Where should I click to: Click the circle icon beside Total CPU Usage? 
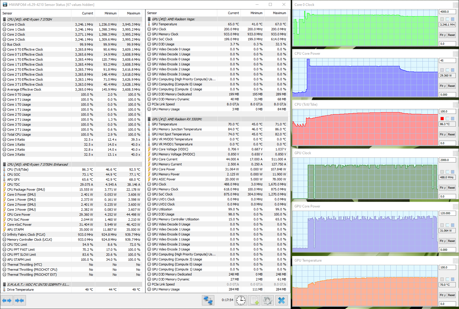pyautogui.click(x=4, y=134)
